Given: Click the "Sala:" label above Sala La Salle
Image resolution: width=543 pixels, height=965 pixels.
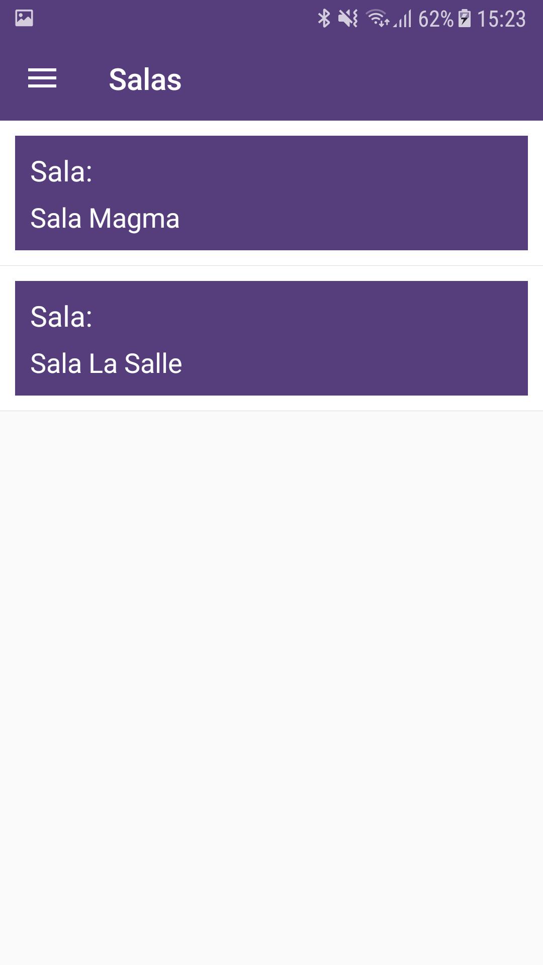Looking at the screenshot, I should pyautogui.click(x=61, y=317).
